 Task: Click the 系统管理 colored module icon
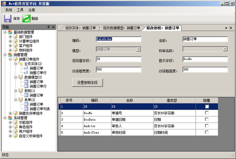click(10, 118)
